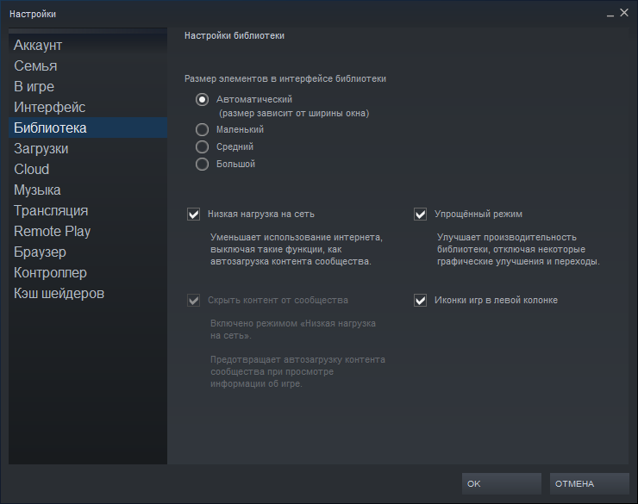Toggle Иконки игр в левой колонке
638x504 pixels.
click(x=421, y=301)
